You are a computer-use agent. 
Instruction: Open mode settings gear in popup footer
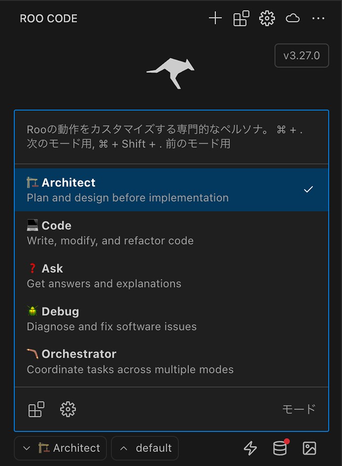click(x=68, y=409)
